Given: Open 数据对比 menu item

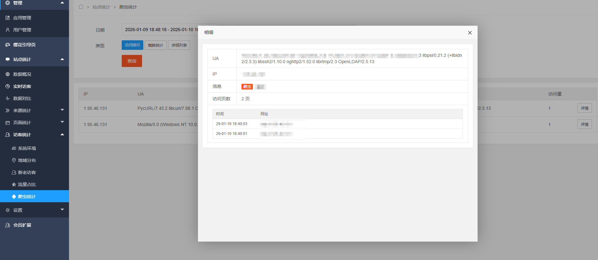Looking at the screenshot, I should (x=34, y=98).
